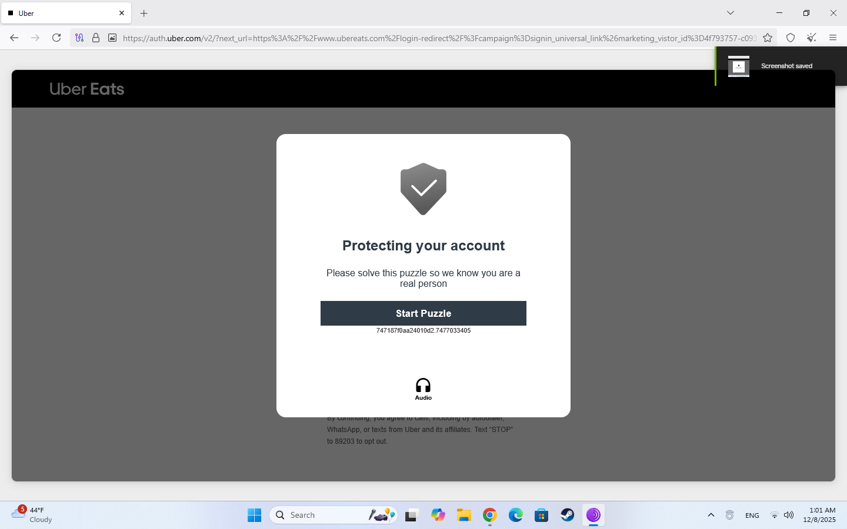
Task: Open the Screenshot saved notification thumbnail
Action: (739, 66)
